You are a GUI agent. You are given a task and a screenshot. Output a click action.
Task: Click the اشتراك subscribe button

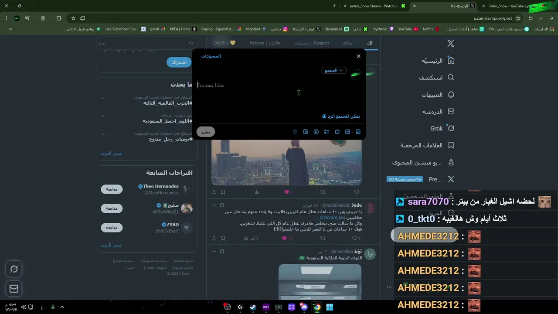coord(179,62)
